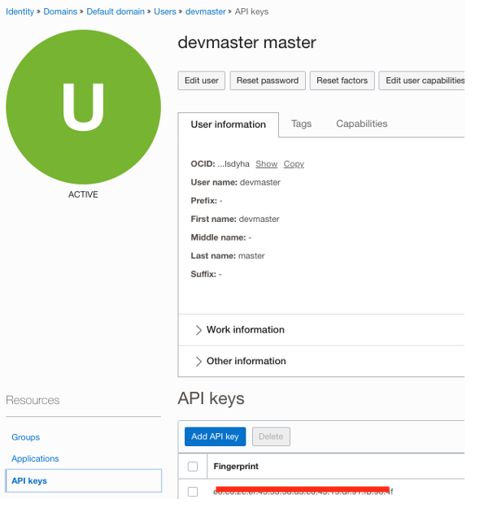Open devmaster breadcrumb link

tap(205, 11)
